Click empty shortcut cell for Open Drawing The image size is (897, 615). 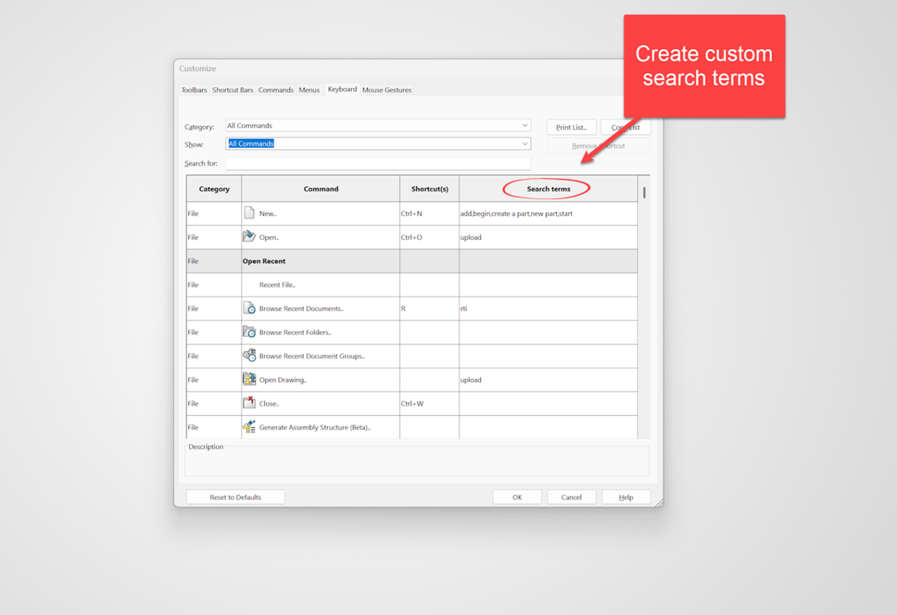pos(430,380)
